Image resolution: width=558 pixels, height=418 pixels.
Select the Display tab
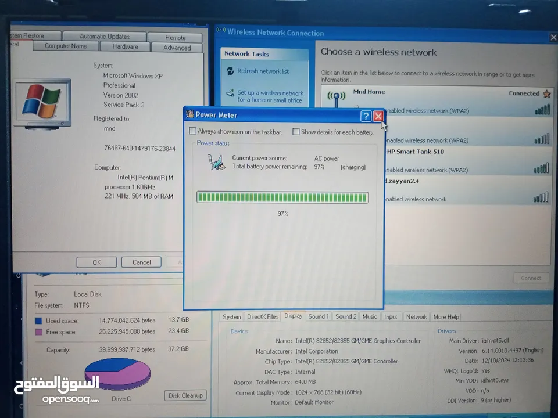(x=293, y=316)
